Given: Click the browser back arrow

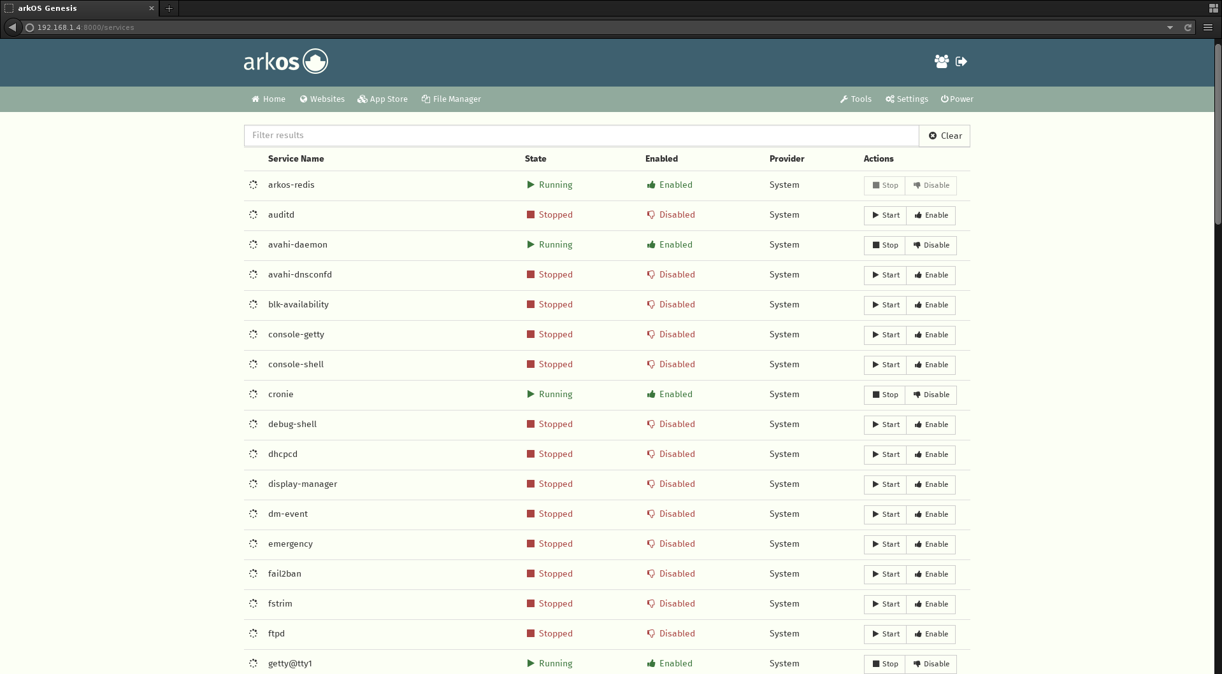Looking at the screenshot, I should pos(12,27).
